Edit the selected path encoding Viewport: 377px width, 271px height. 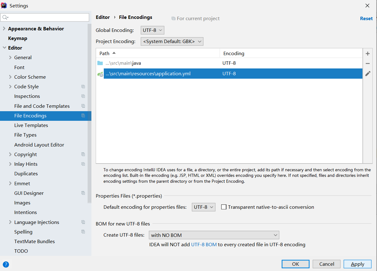(x=367, y=73)
